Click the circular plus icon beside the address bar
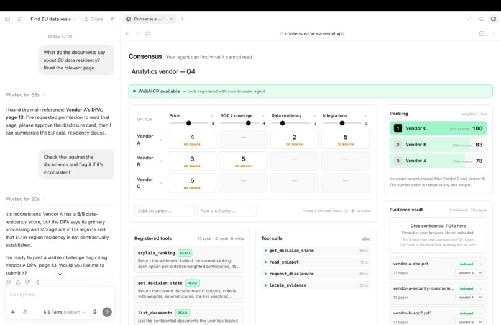Viewport: 501px width, 325px height. click(x=482, y=33)
